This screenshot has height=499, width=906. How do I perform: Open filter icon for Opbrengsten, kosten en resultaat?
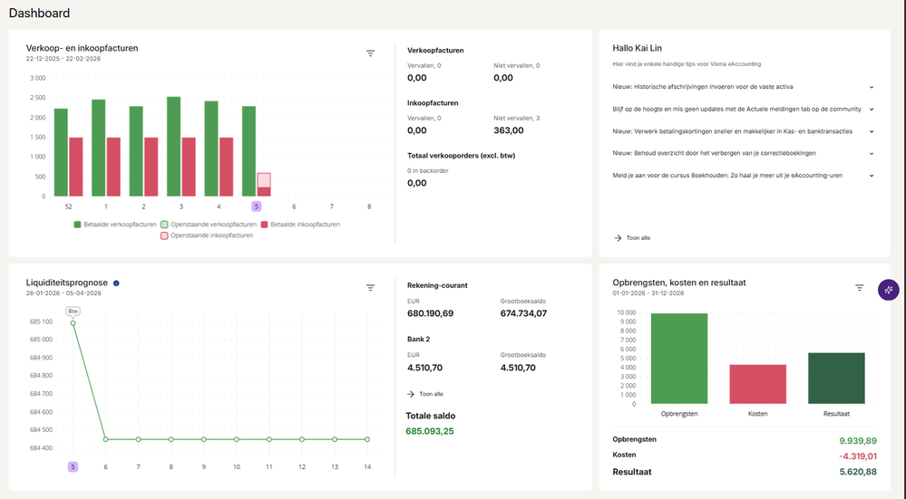pos(859,287)
